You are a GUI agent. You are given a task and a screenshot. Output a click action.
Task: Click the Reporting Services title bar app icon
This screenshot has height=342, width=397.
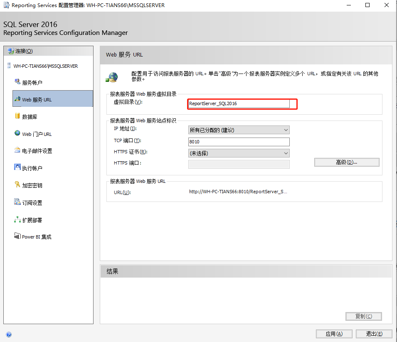coord(6,5)
